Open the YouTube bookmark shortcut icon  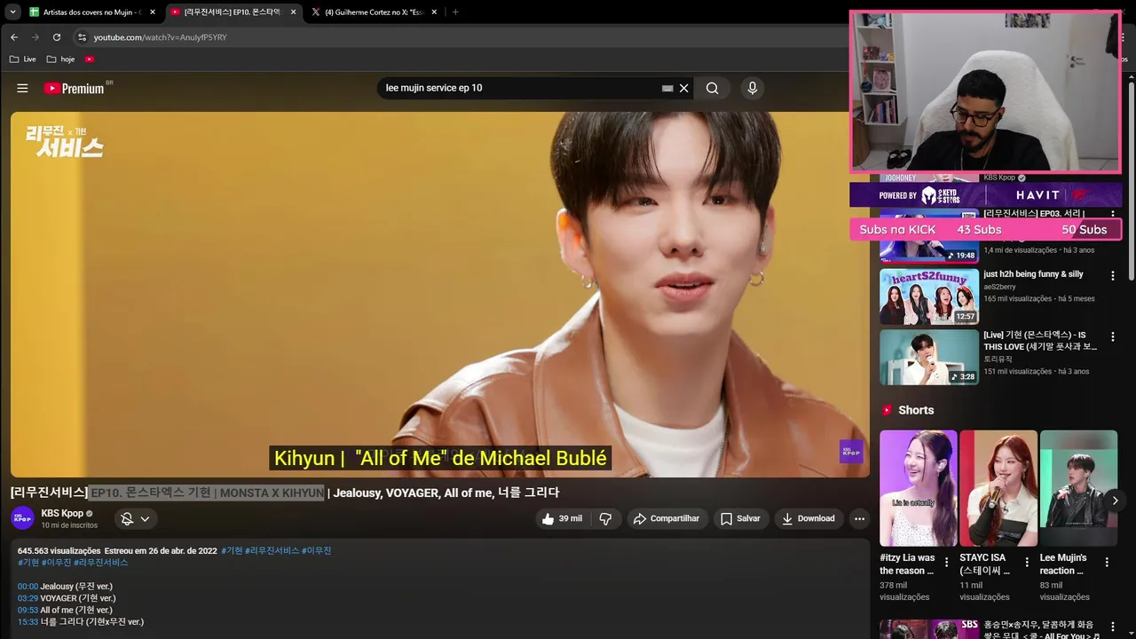(90, 59)
